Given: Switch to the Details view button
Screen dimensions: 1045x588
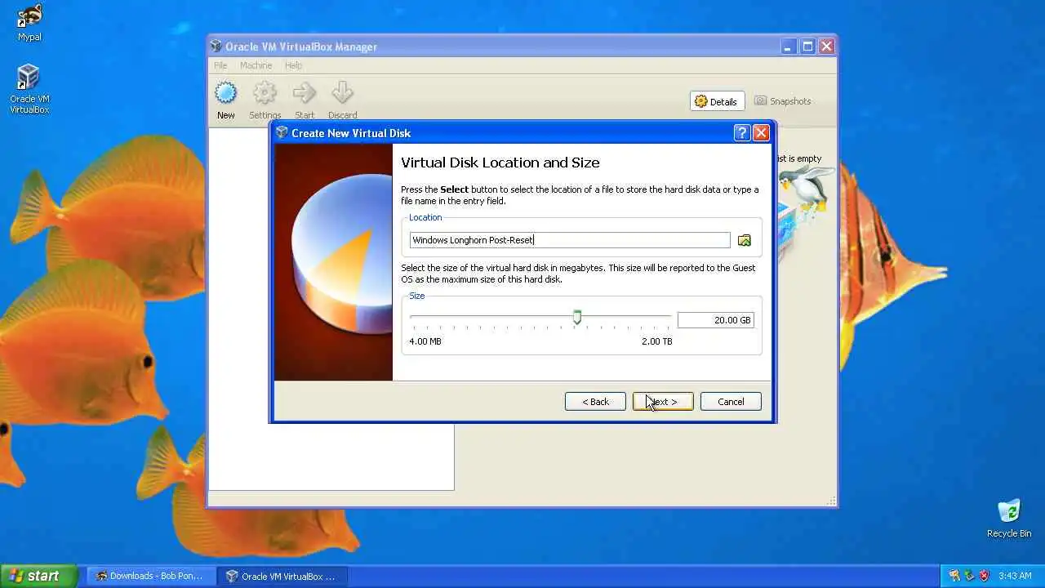Looking at the screenshot, I should pos(717,101).
